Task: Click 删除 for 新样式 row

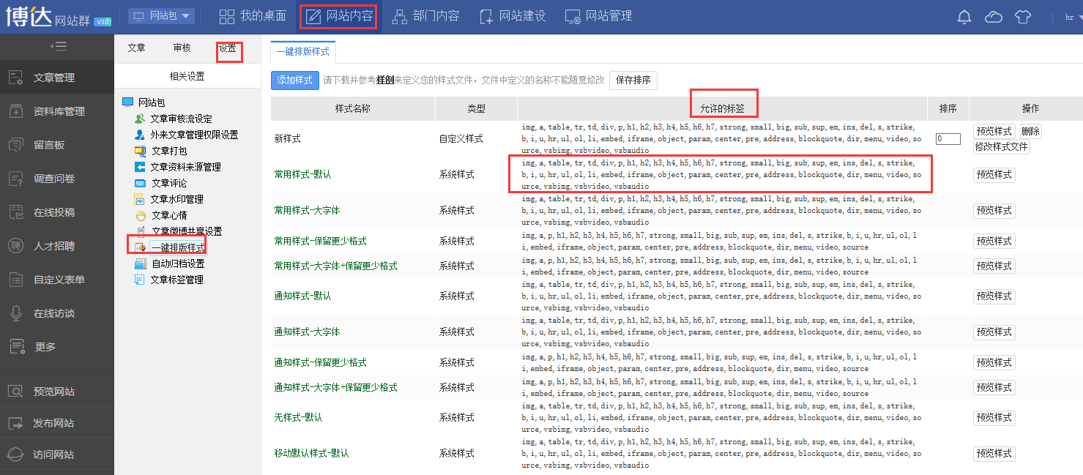Action: pos(1030,132)
